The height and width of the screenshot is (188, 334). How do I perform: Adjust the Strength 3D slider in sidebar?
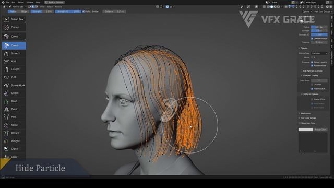[x=319, y=34]
